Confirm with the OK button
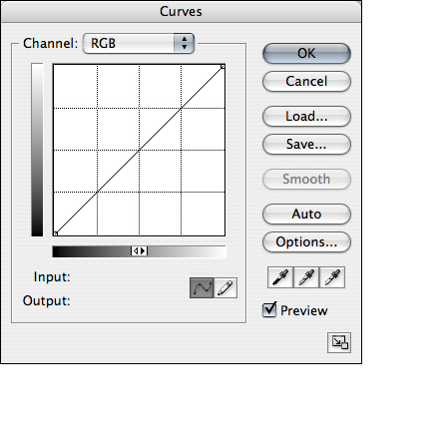The width and height of the screenshot is (446, 448). click(x=306, y=53)
